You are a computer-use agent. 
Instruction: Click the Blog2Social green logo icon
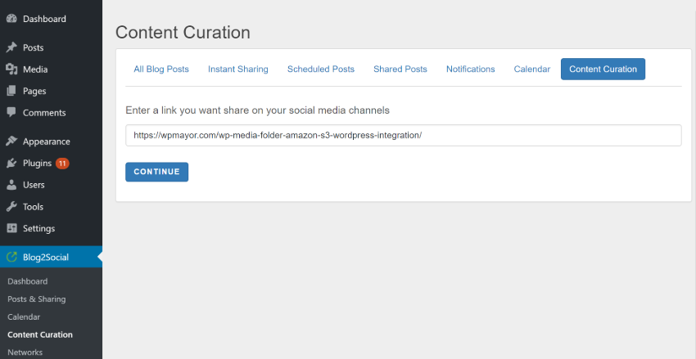click(x=11, y=257)
